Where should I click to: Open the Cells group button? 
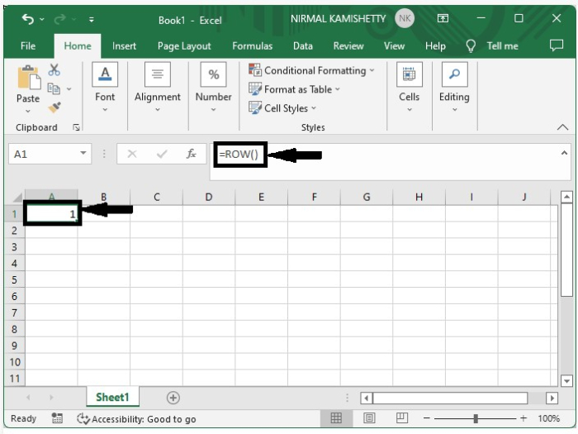pos(410,88)
